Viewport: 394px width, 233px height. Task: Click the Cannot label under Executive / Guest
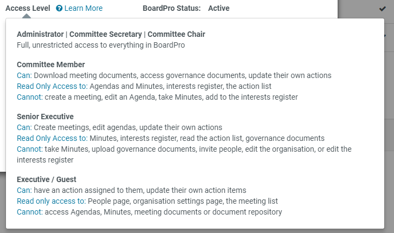[x=29, y=212]
